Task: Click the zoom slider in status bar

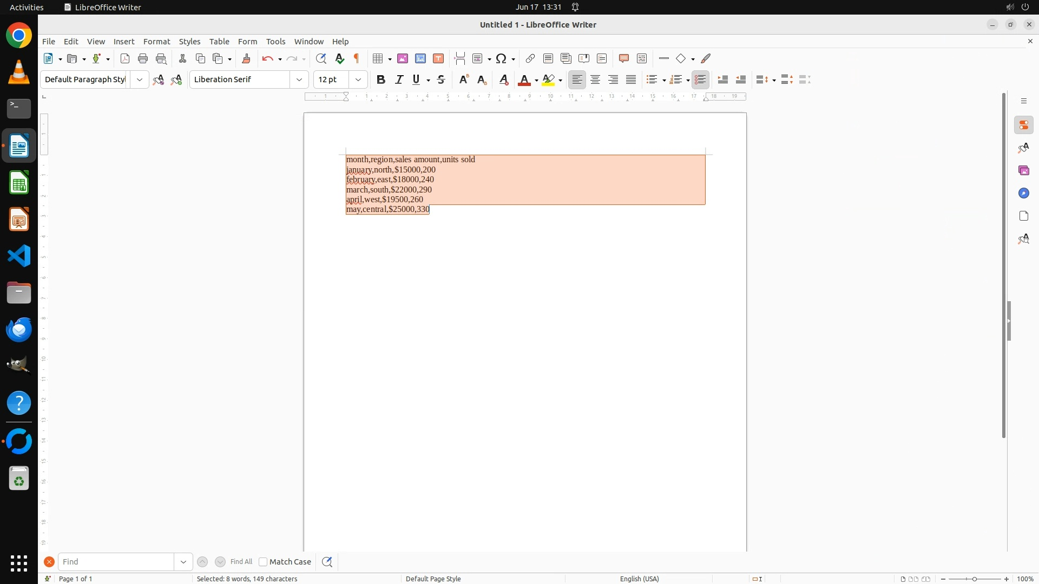Action: pos(974,579)
